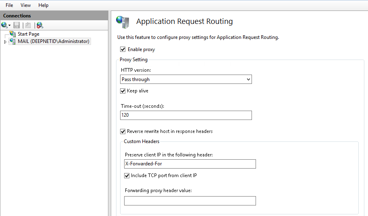This screenshot has width=368, height=216.
Task: Click the Time-out seconds input field
Action: click(186, 115)
